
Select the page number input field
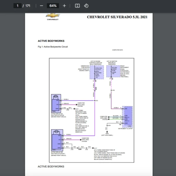(x=17, y=6)
